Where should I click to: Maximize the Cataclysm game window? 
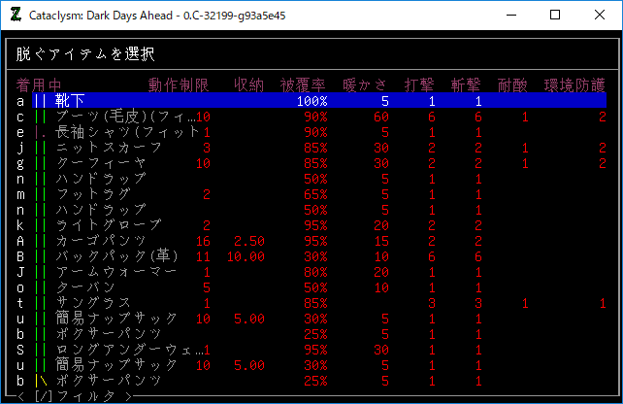pos(555,16)
